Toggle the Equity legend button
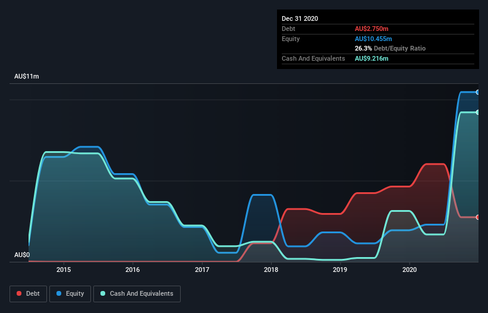 pyautogui.click(x=70, y=294)
